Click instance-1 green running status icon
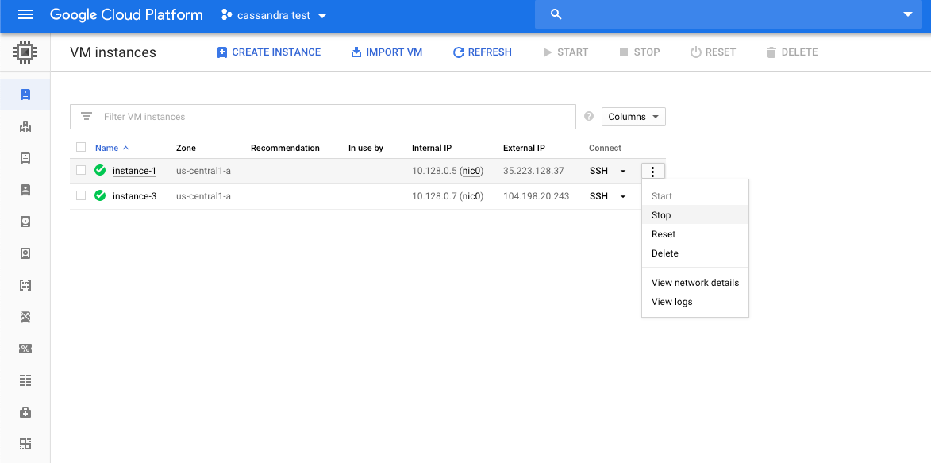Image resolution: width=931 pixels, height=463 pixels. [100, 171]
